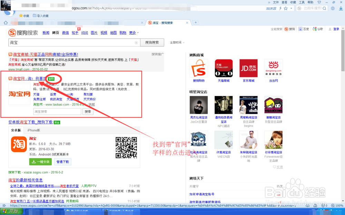Click the 淘宝搜索 input field
Image resolution: width=345 pixels, height=215 pixels.
57,112
